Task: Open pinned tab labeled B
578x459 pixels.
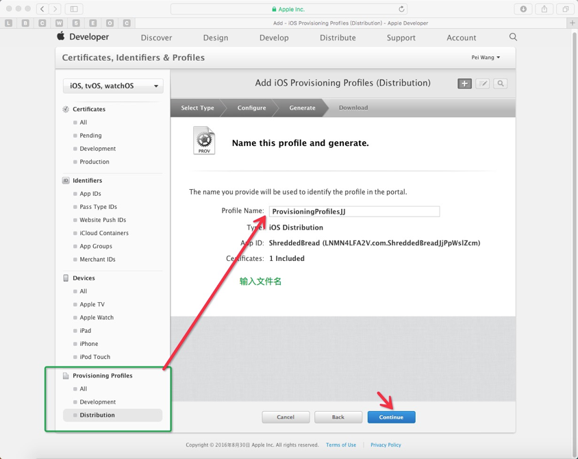Action: pyautogui.click(x=25, y=23)
